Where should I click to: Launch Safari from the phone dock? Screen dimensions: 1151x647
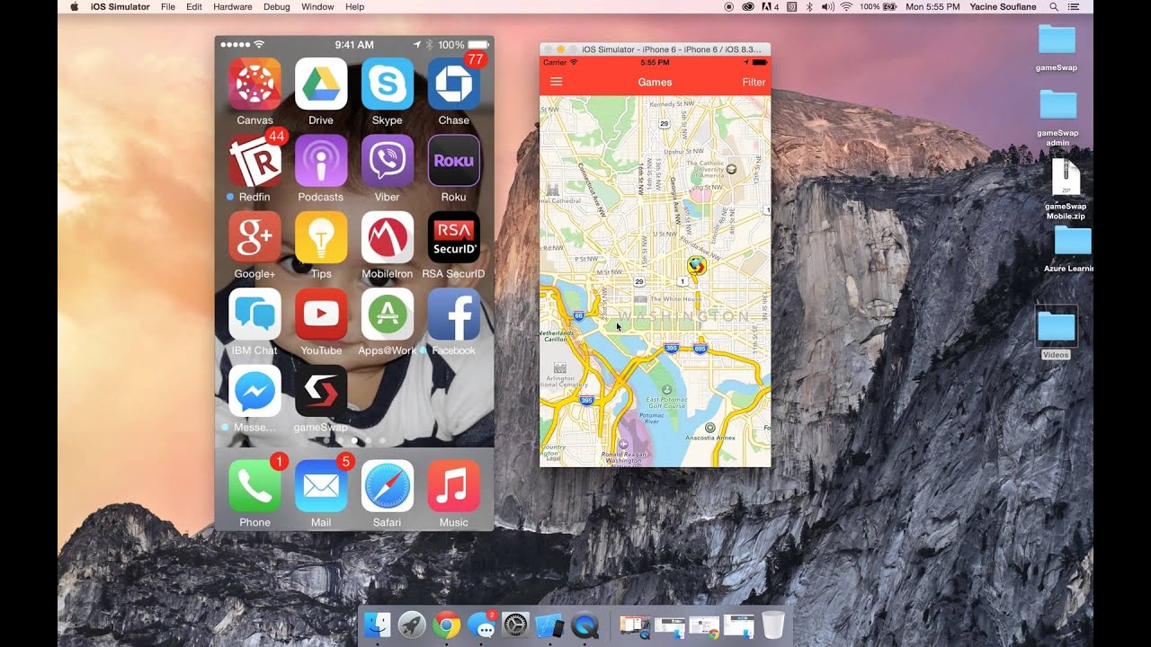click(x=388, y=486)
